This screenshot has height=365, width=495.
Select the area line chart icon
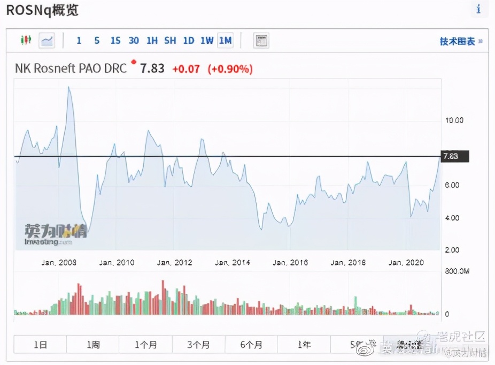click(x=47, y=41)
